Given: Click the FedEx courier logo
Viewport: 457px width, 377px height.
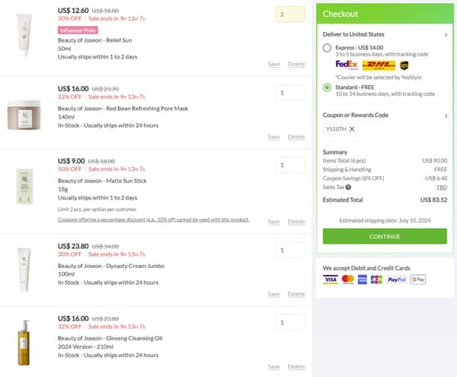Looking at the screenshot, I should (x=347, y=65).
